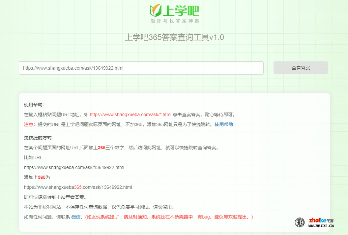Click the 本站为非盈利网站 disclaimer line

99,207
